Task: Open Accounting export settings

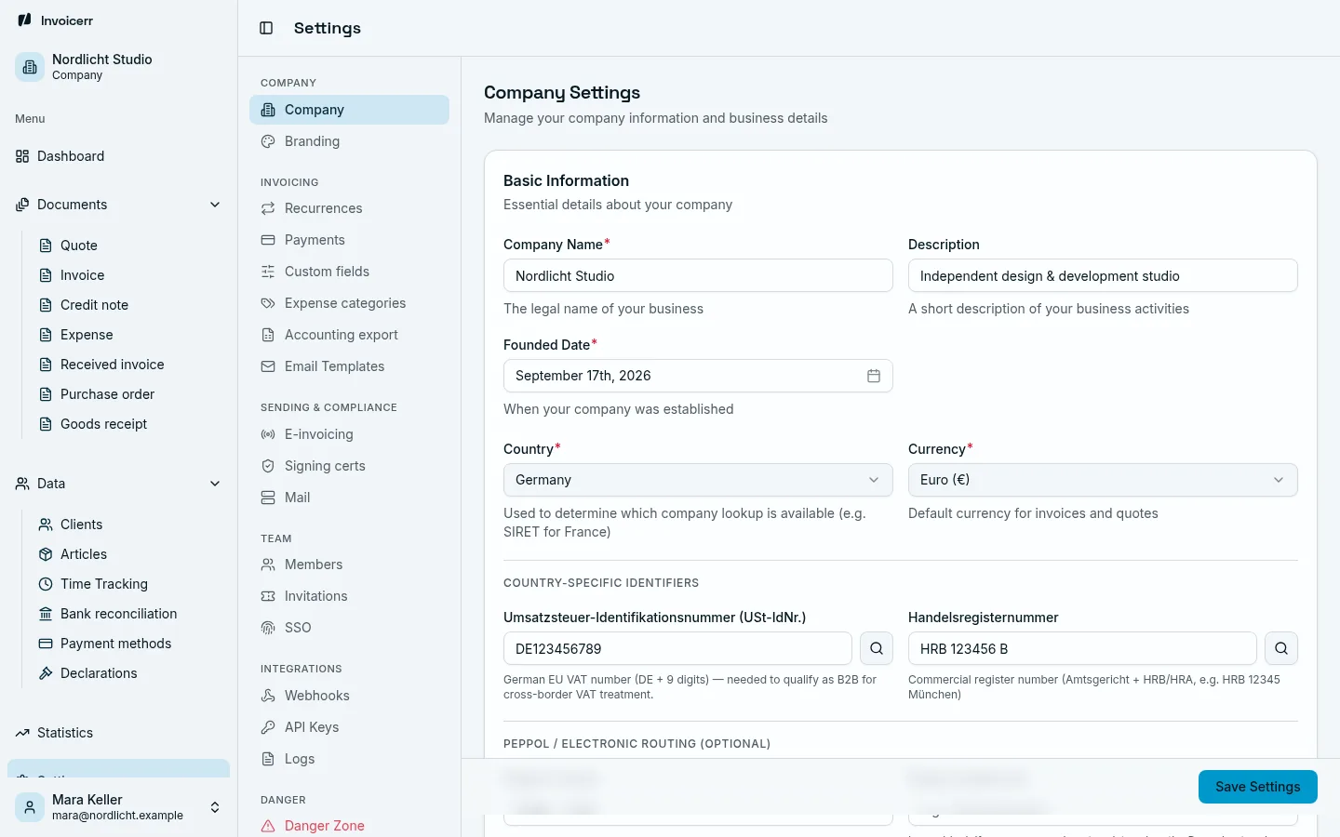Action: tap(349, 335)
